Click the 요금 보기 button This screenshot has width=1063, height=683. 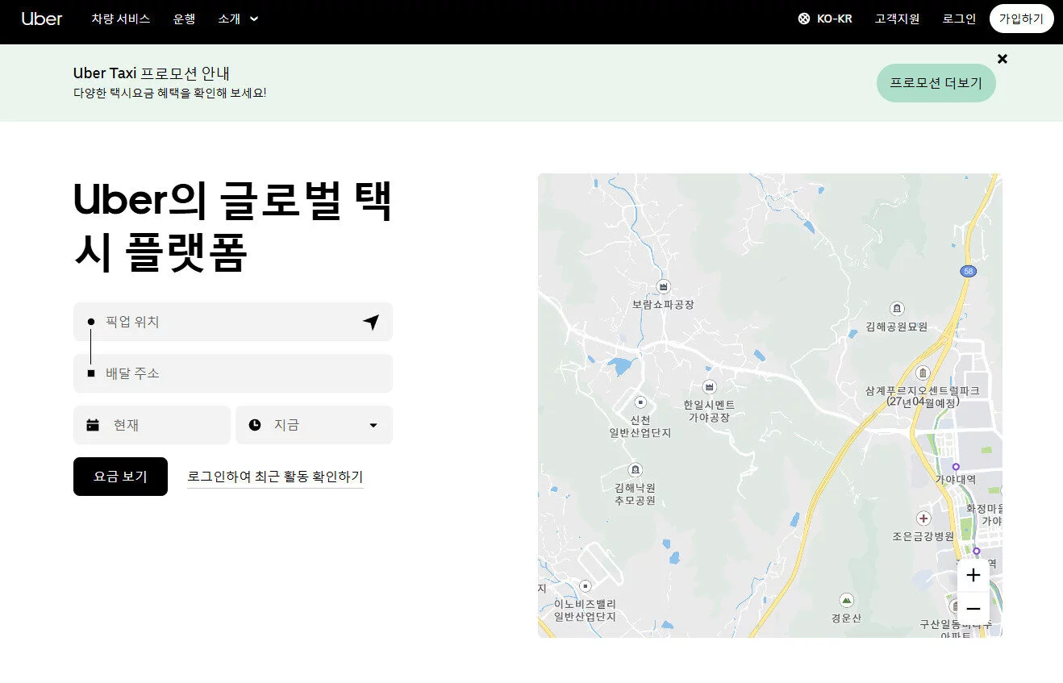(120, 477)
